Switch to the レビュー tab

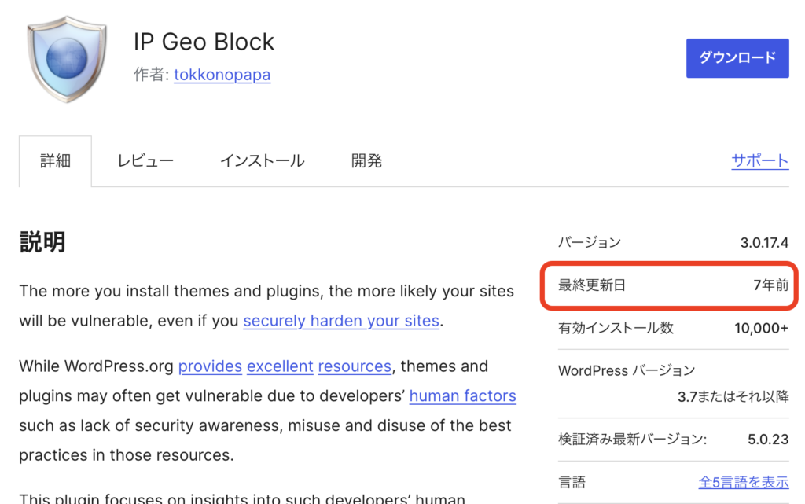point(145,161)
